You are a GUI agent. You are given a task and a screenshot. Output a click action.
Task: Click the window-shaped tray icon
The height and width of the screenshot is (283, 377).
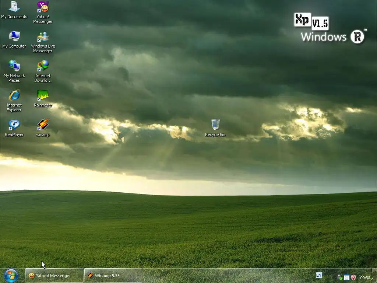pyautogui.click(x=346, y=278)
